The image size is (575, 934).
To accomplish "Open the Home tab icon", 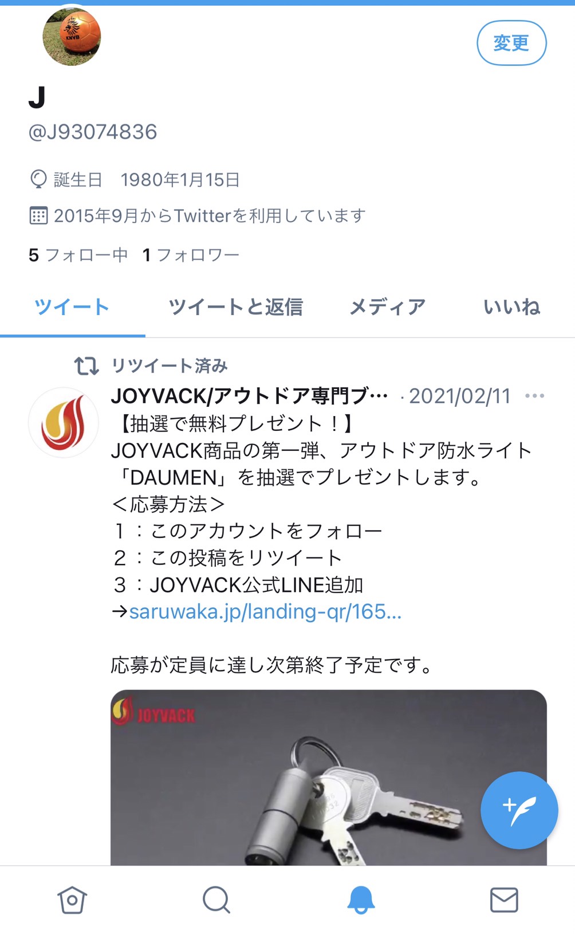I will [x=72, y=900].
